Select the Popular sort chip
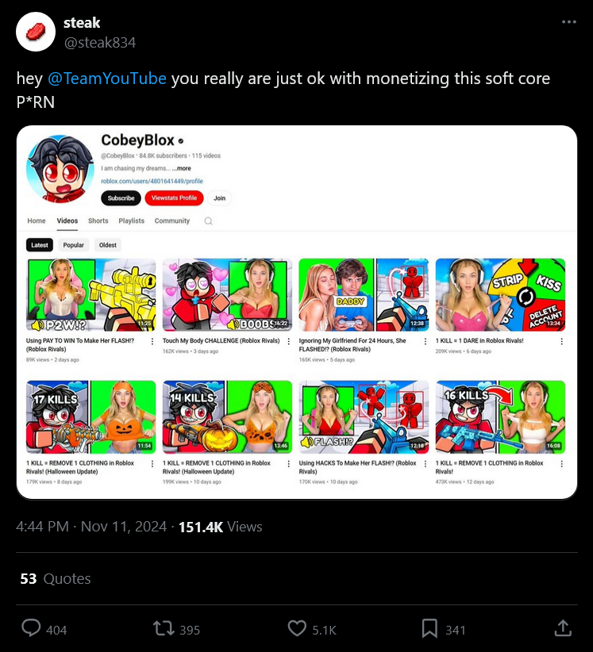 pos(73,245)
